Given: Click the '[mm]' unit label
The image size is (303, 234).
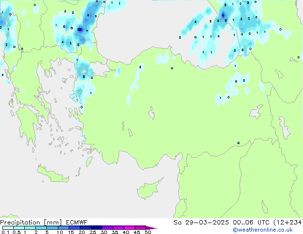Looking at the screenshot, I should point(53,223).
